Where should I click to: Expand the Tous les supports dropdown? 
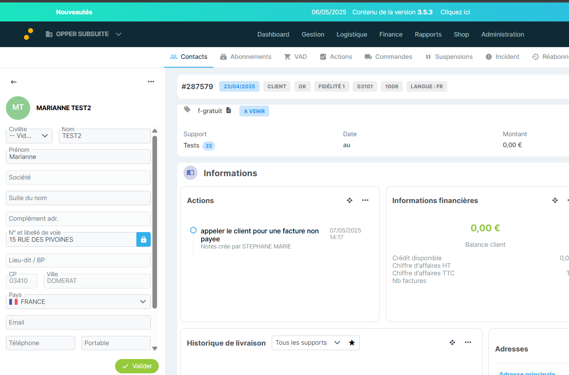click(x=307, y=343)
